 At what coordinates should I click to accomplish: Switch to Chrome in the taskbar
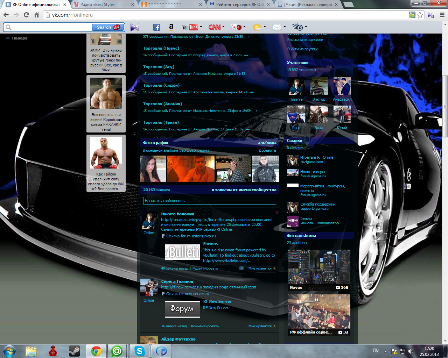pyautogui.click(x=96, y=351)
